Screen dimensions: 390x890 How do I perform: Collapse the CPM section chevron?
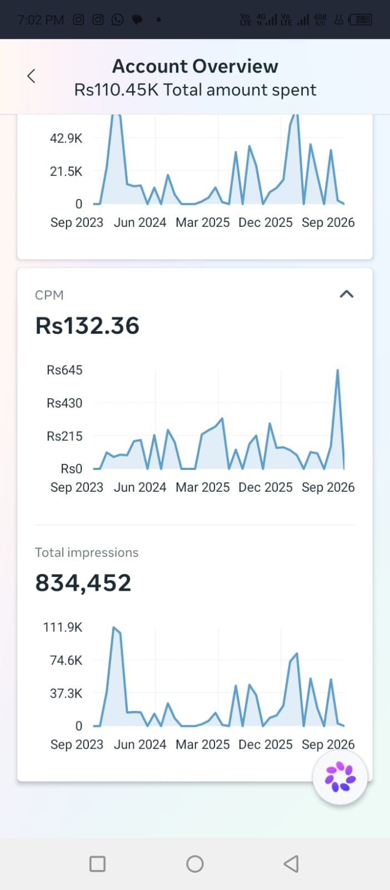click(347, 294)
